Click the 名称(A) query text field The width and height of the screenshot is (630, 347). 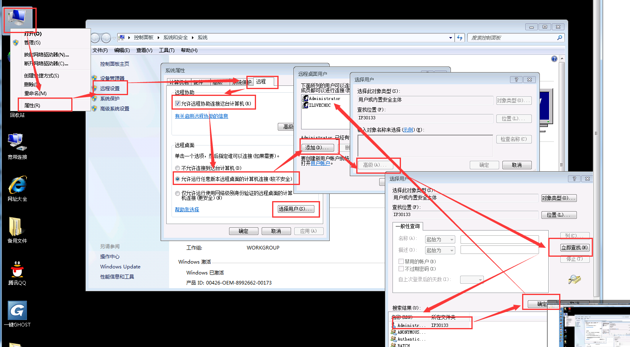click(500, 239)
